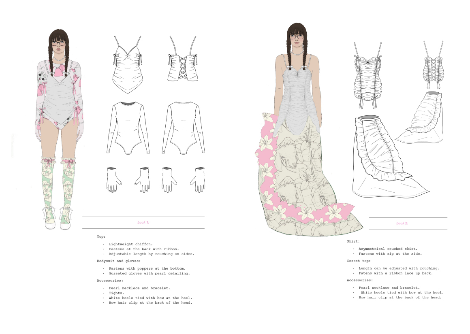Click 'Adjustable length by rouching on sides.'
This screenshot has height=334, width=470.
point(152,254)
